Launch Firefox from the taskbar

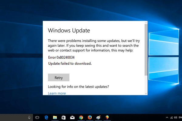tap(90, 117)
